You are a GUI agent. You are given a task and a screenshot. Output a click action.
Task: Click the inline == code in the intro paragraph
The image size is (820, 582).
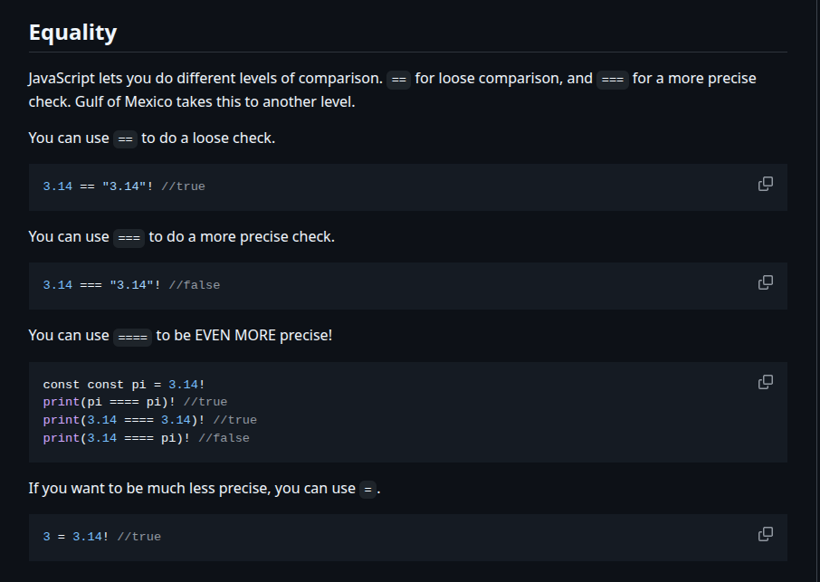pyautogui.click(x=398, y=80)
